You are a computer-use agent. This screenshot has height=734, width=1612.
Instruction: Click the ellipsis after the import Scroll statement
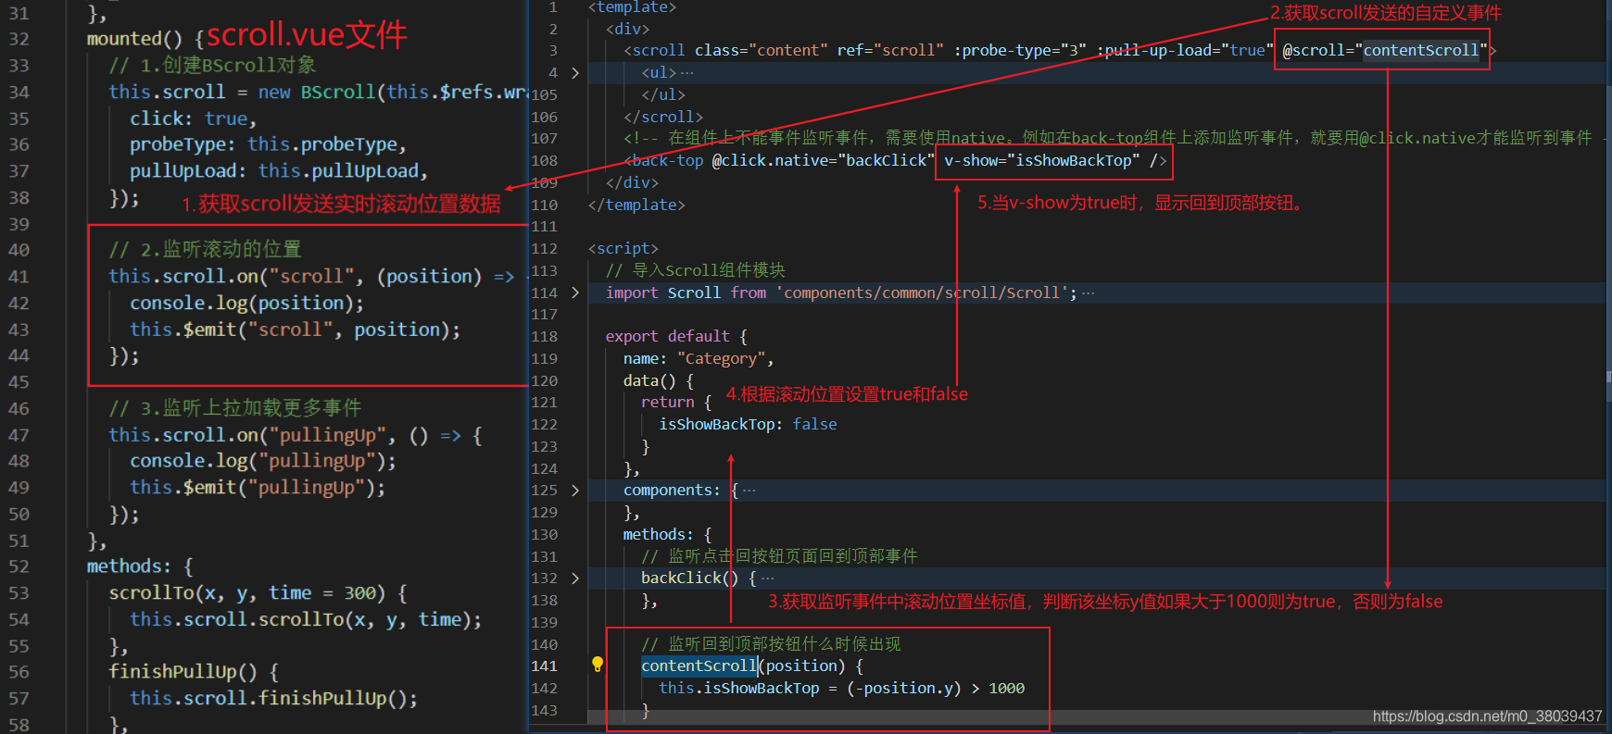1088,292
